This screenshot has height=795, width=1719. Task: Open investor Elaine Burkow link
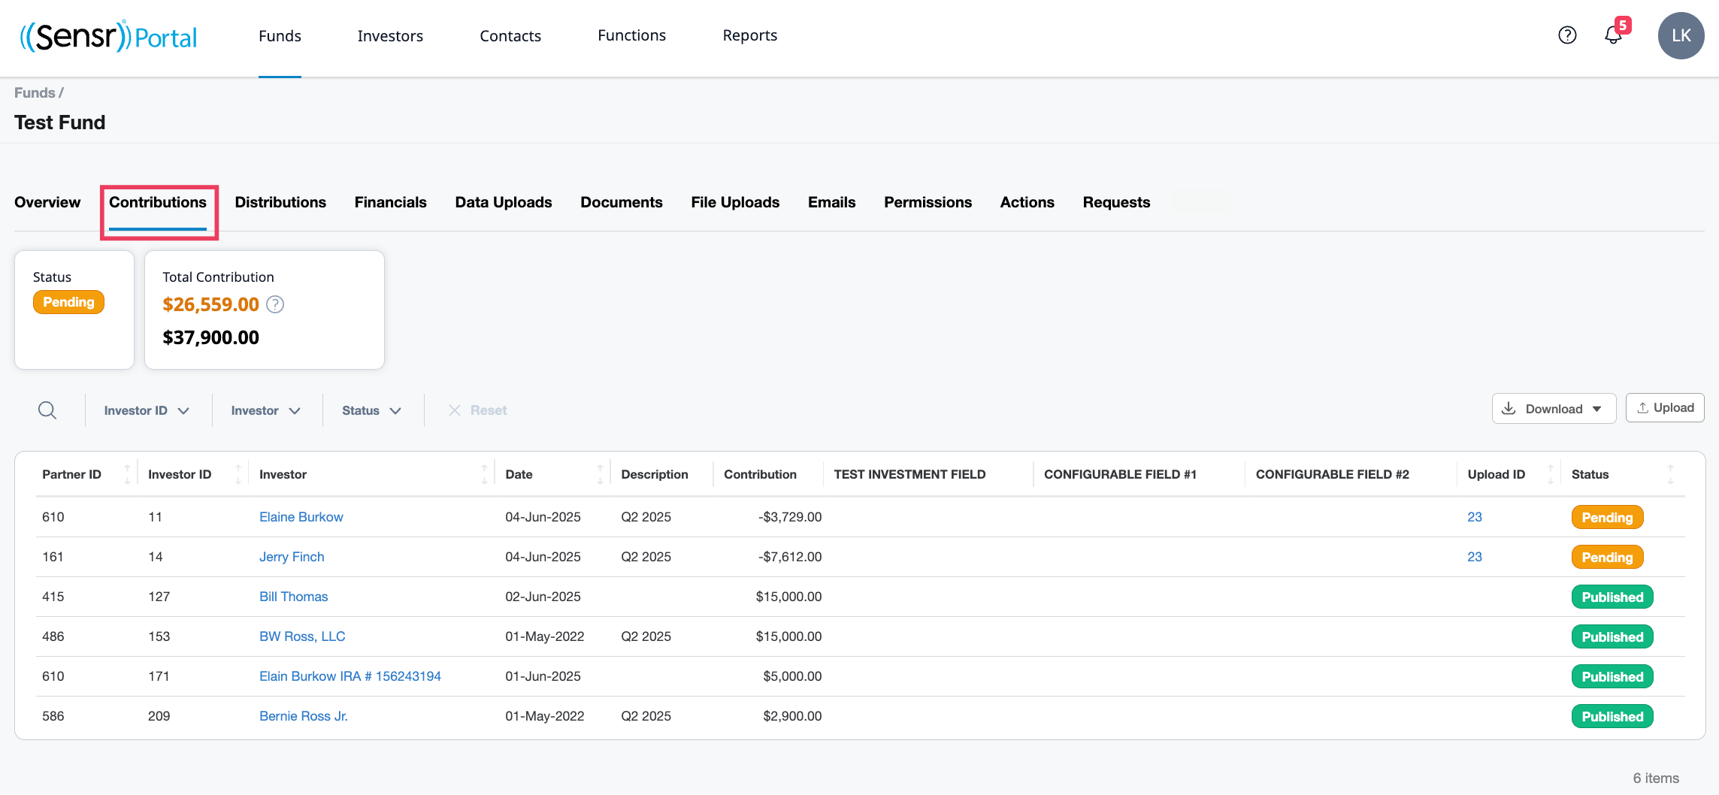tap(301, 517)
